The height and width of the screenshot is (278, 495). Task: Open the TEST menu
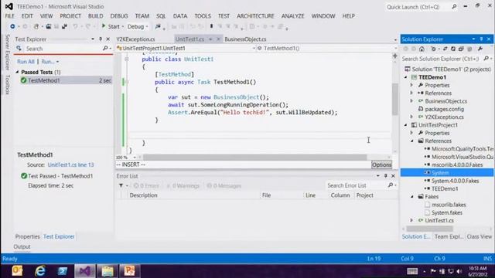pyautogui.click(x=224, y=16)
